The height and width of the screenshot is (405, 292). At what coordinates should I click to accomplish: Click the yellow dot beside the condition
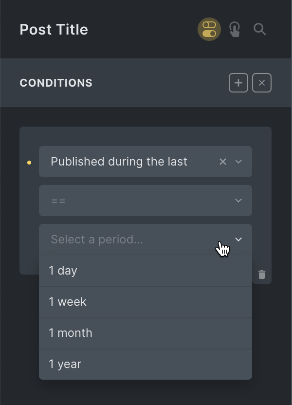coord(29,163)
